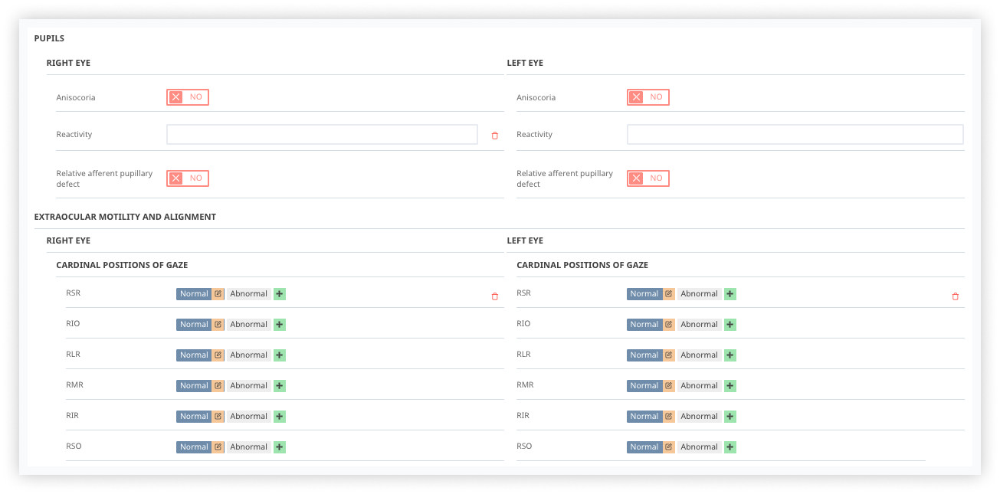Select Normal for left eye RLR
1000x494 pixels.
644,355
